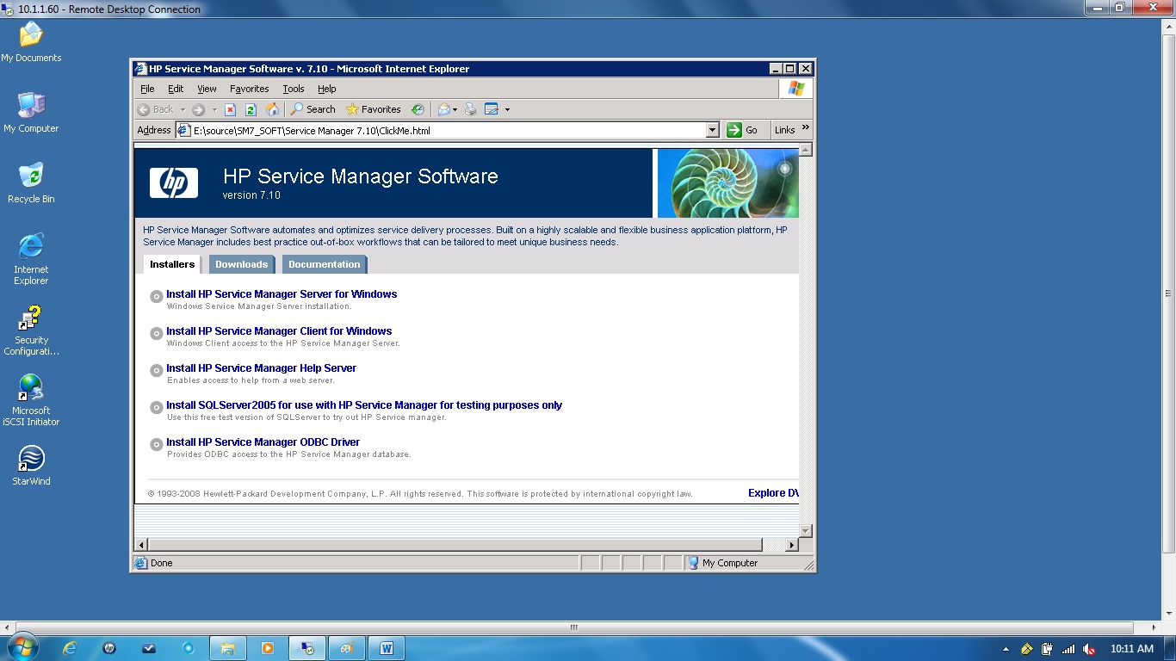
Task: Click disc bullet icon beside SQLServer2005
Action: [x=157, y=407]
